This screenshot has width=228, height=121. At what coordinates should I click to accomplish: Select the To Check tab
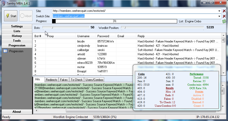click(77, 80)
